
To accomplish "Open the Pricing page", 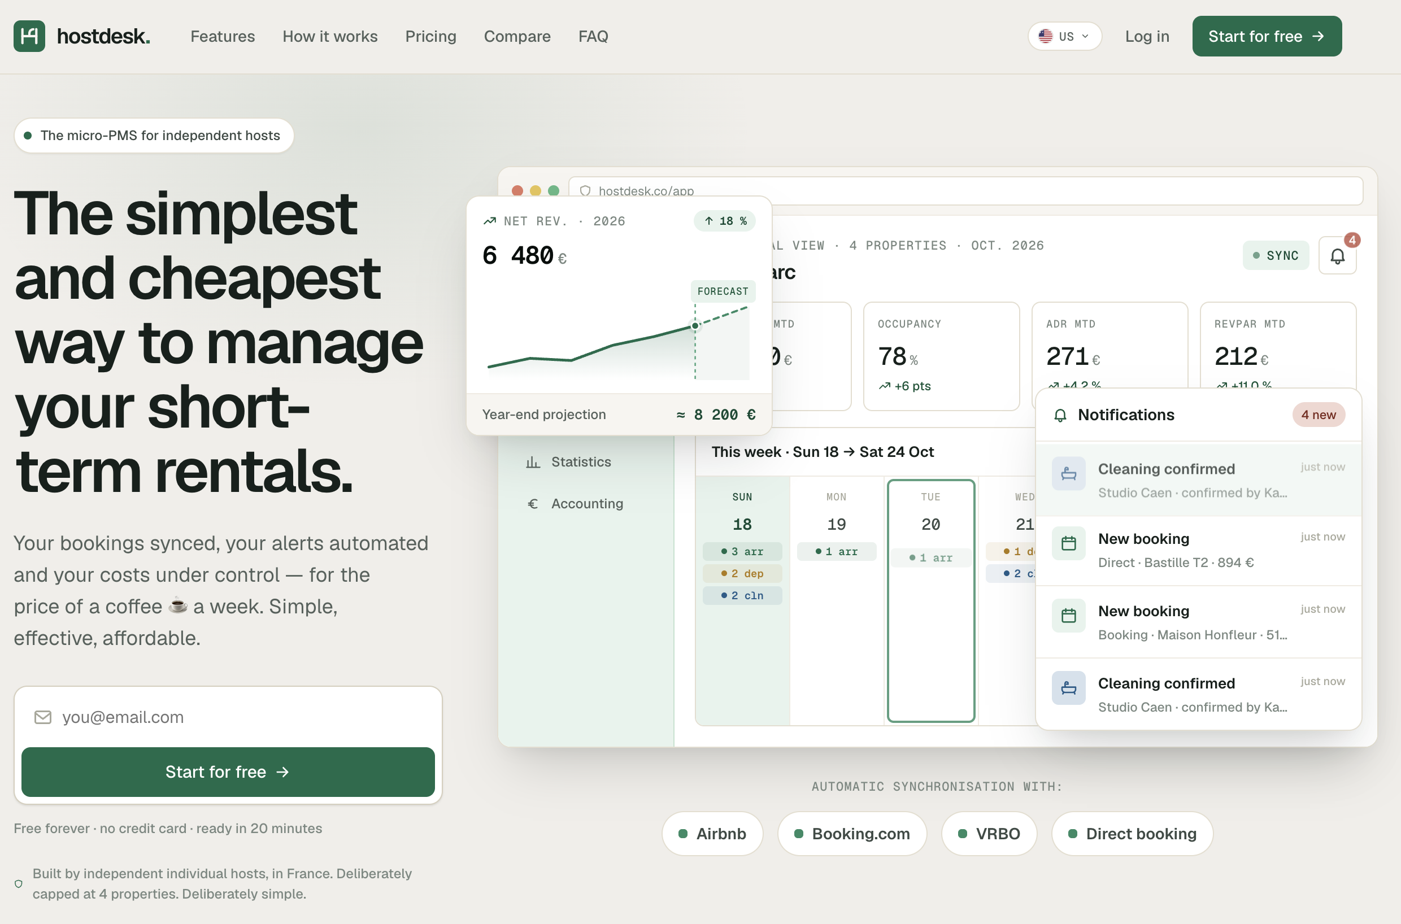I will tap(431, 37).
